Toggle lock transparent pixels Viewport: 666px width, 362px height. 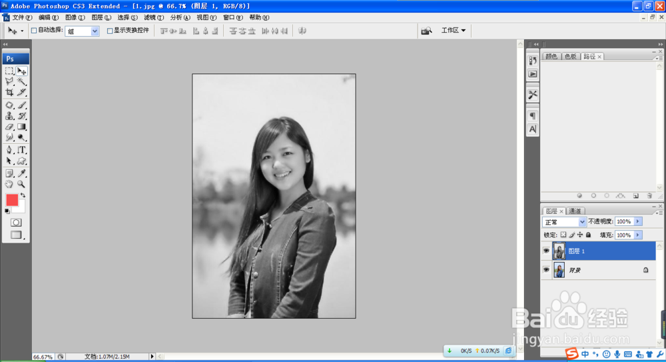pos(563,235)
